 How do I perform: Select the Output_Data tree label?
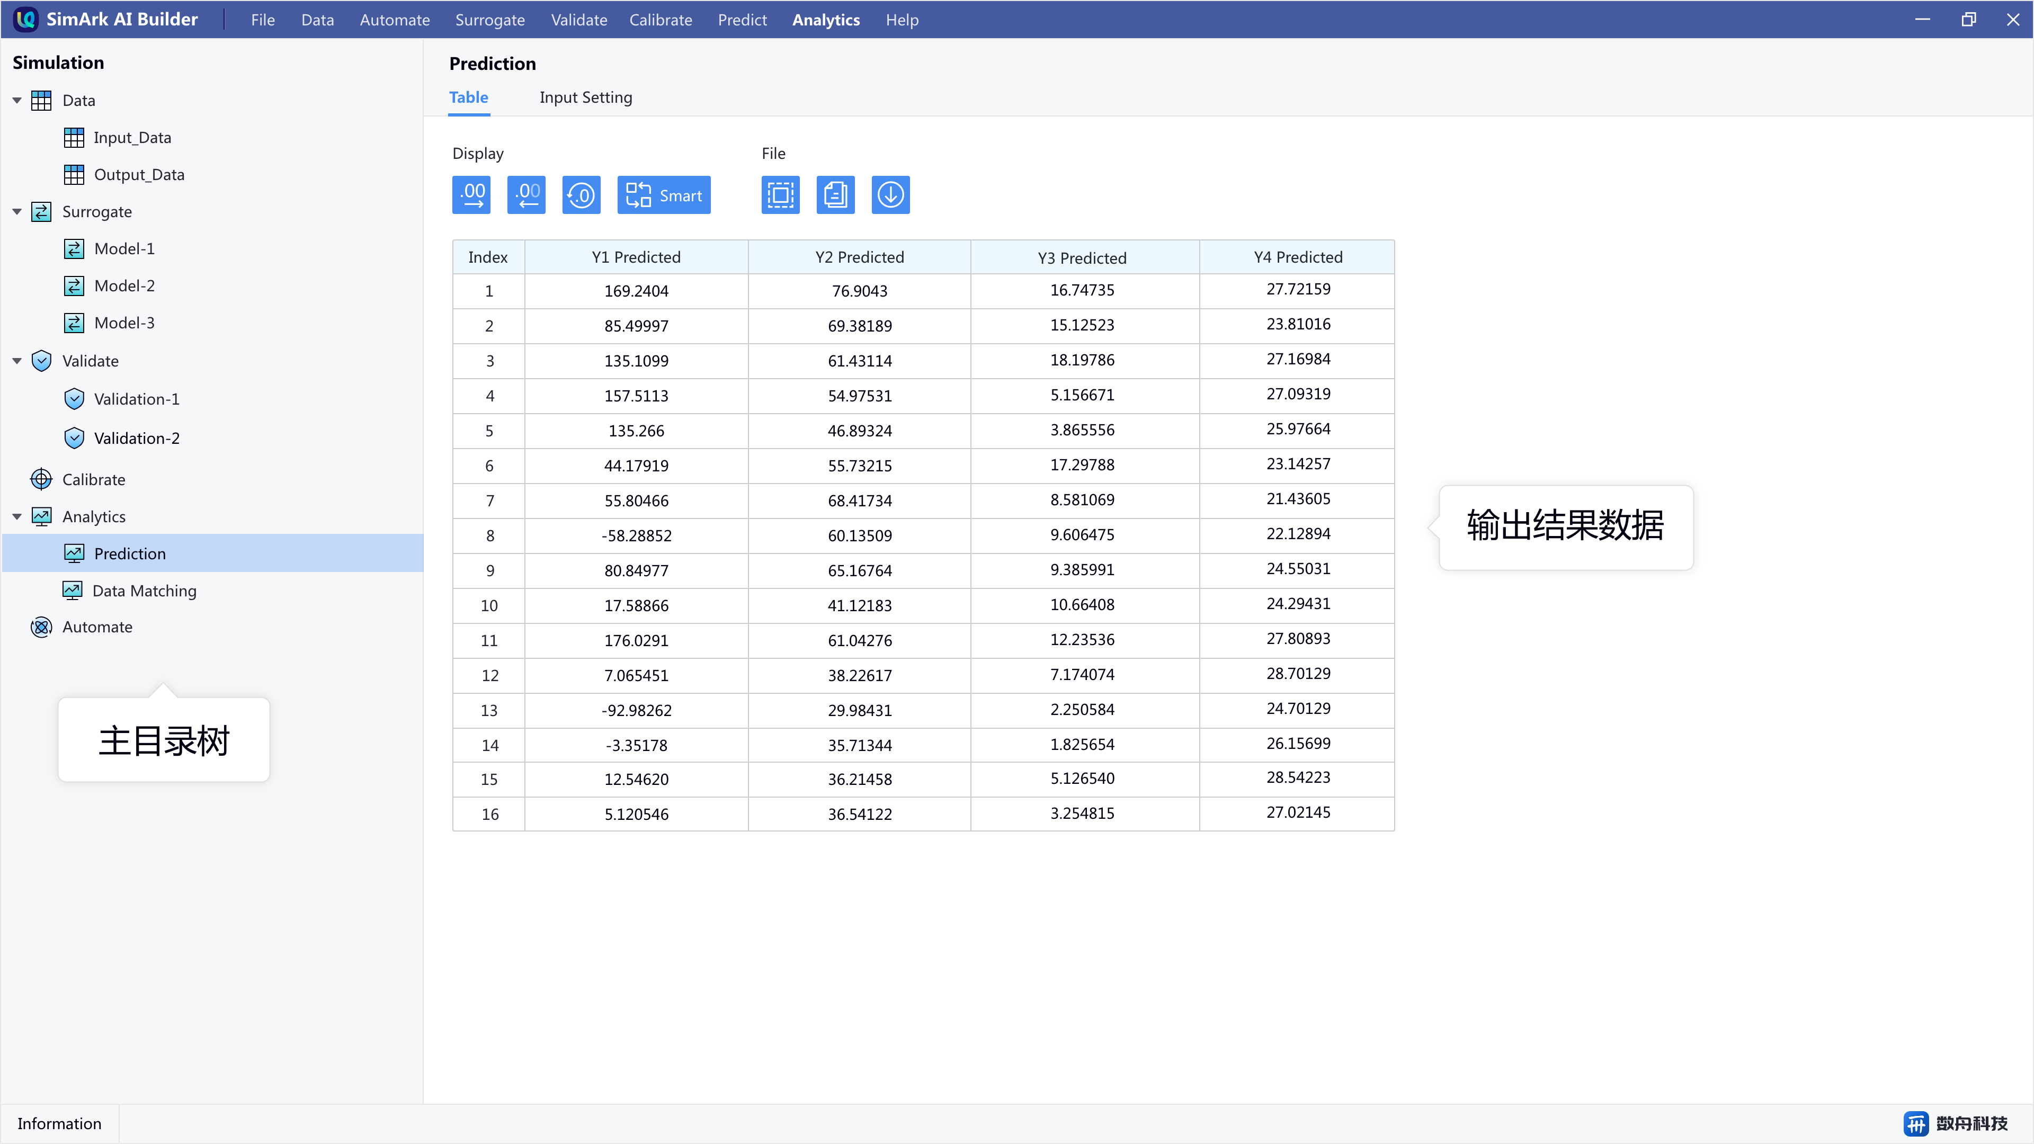click(x=139, y=174)
